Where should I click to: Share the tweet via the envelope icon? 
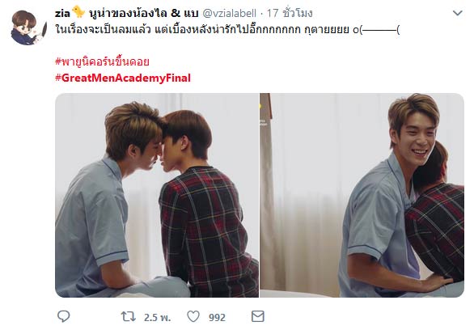click(x=258, y=316)
